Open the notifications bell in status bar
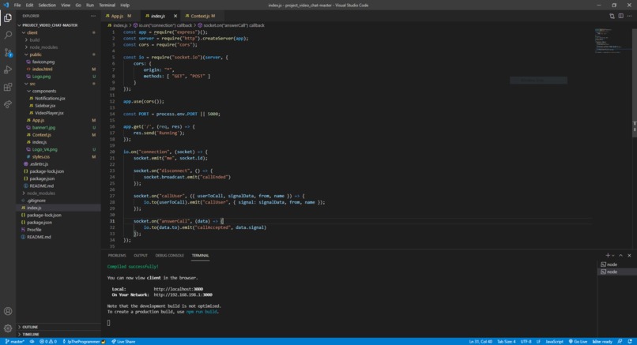This screenshot has height=345, width=637. click(630, 341)
